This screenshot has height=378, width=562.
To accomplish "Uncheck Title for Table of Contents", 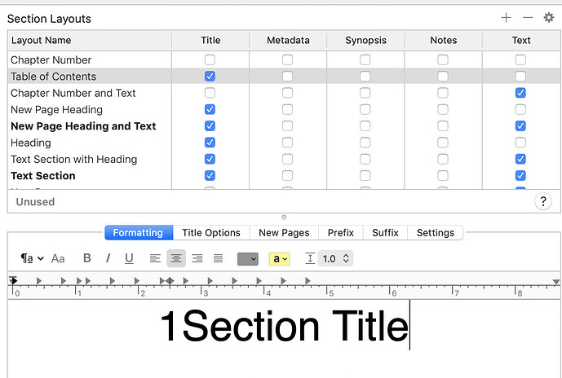I will [210, 77].
